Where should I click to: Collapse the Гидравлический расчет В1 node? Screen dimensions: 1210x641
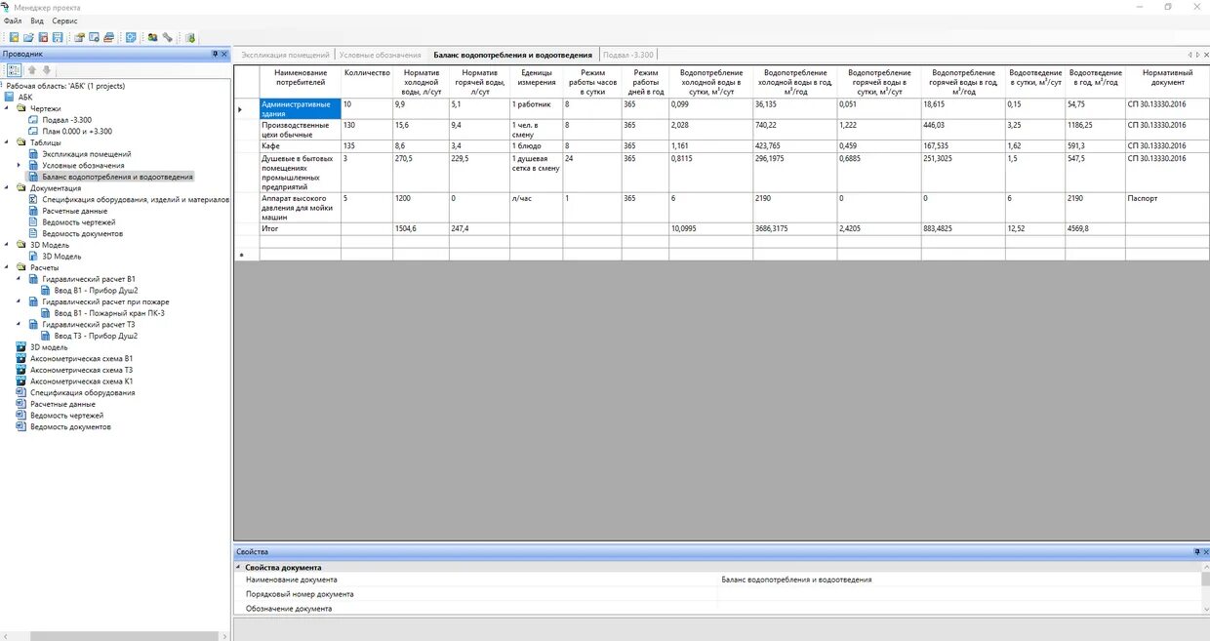coord(20,279)
